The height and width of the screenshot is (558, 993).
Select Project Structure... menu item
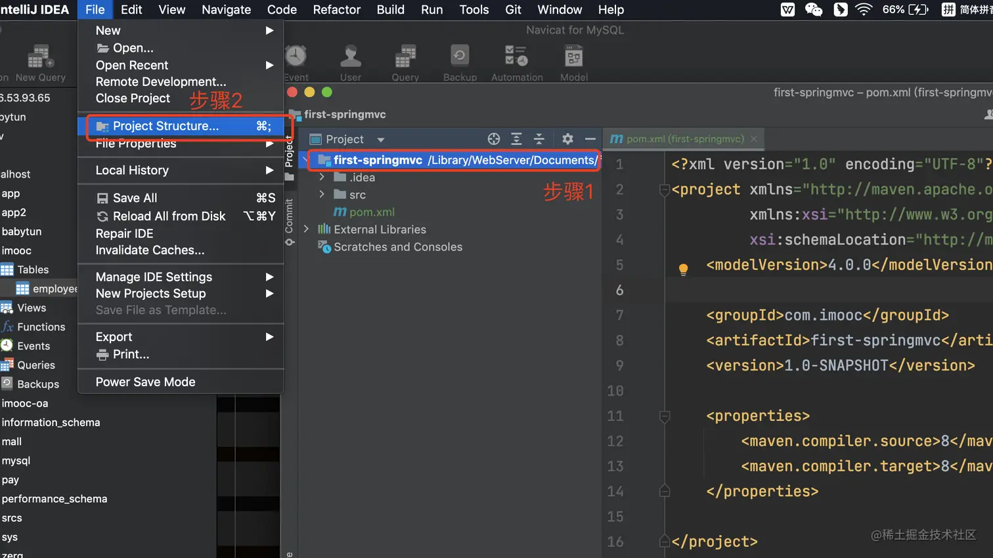165,126
